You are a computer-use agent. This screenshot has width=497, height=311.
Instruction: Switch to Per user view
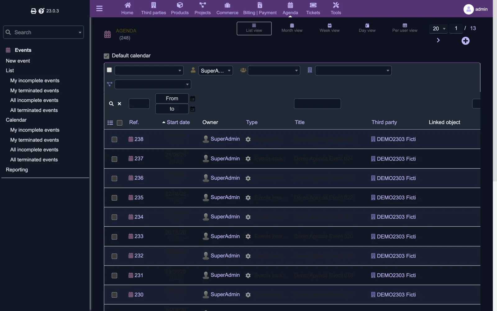405,28
